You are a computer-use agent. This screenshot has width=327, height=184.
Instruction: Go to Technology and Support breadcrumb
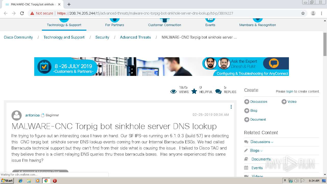(x=64, y=37)
